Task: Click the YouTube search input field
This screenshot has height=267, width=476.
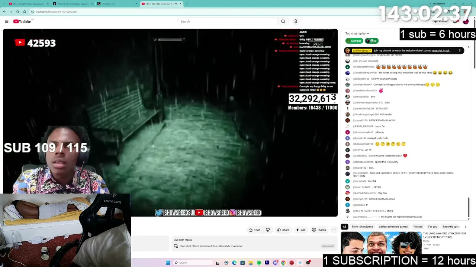Action: click(x=228, y=22)
